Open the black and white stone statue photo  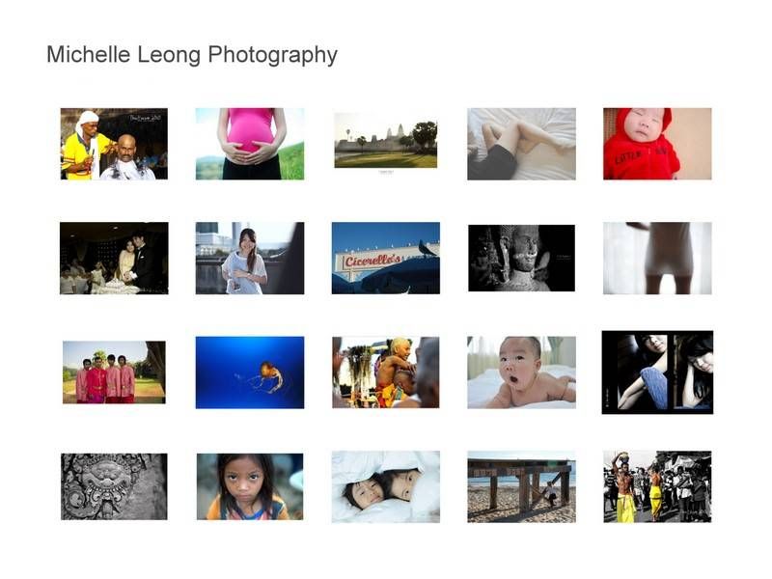(521, 258)
